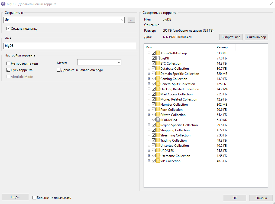This screenshot has width=275, height=204.
Task: Check Добавить в начало очереди
Action: [x=59, y=70]
